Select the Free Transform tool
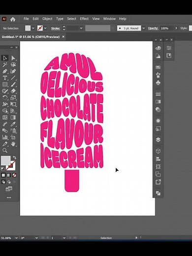Screen dimensions: 192x256 tap(13, 104)
